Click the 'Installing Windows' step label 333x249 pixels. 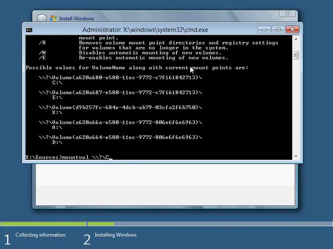click(116, 235)
